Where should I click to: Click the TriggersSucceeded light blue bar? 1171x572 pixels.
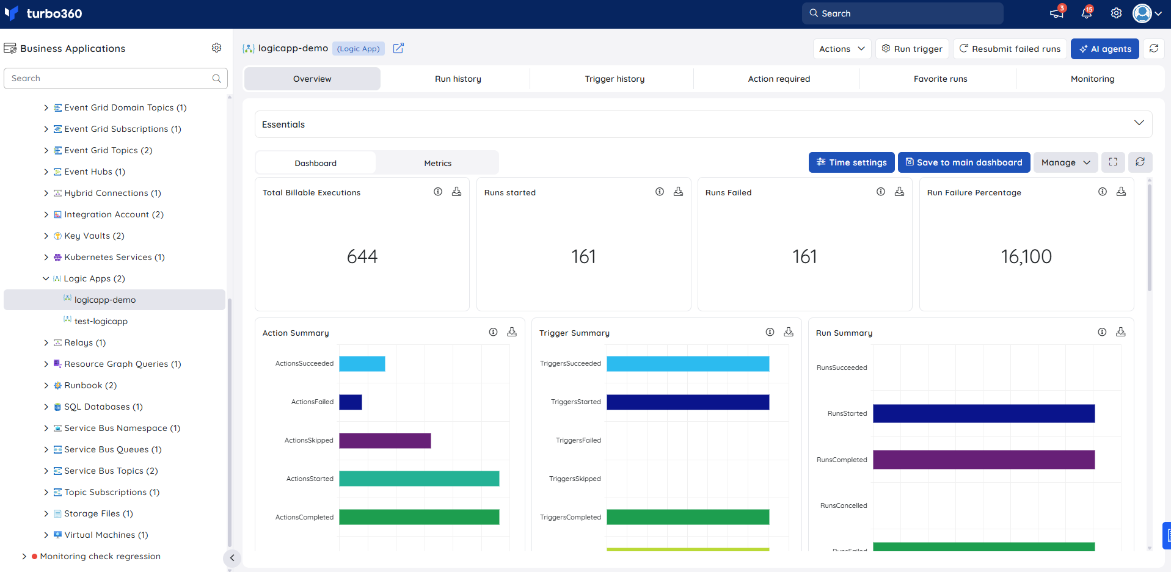click(x=688, y=364)
